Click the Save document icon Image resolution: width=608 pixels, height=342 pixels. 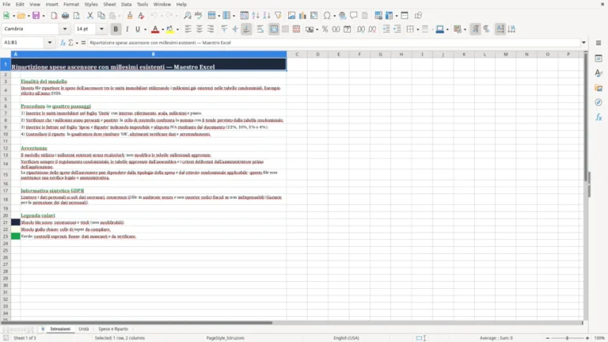36,16
